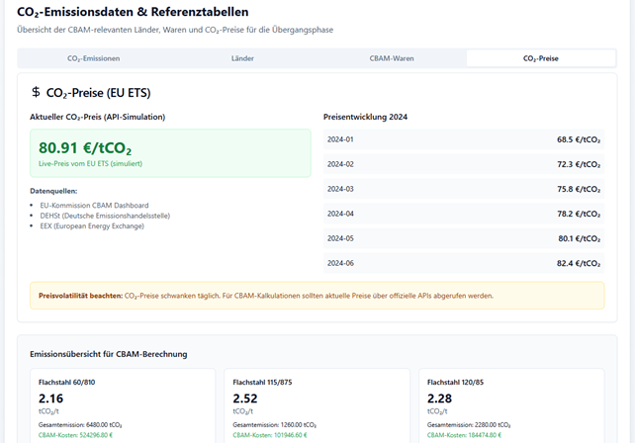The image size is (635, 443).
Task: Select the 2024-04 price row
Action: click(x=463, y=214)
